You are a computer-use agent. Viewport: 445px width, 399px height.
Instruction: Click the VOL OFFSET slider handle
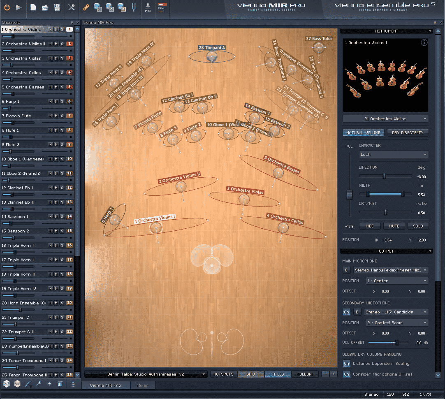pos(397,343)
